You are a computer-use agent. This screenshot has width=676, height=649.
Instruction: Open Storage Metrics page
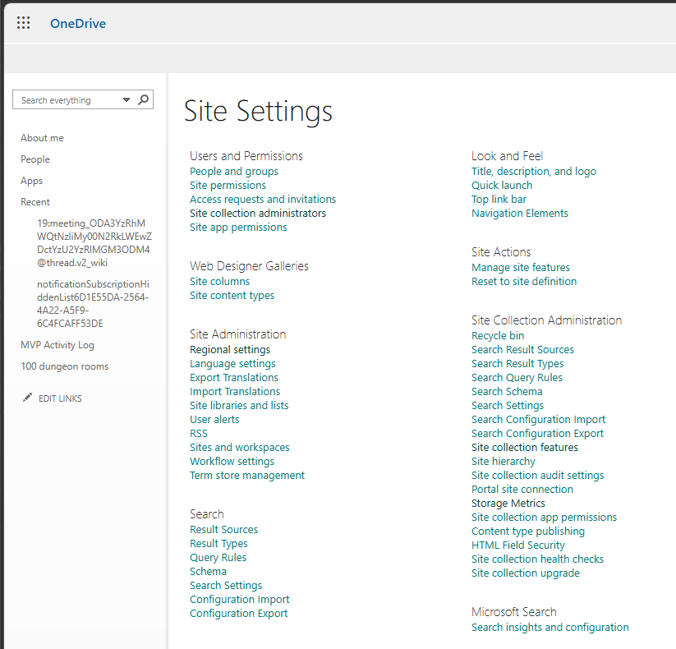click(508, 503)
